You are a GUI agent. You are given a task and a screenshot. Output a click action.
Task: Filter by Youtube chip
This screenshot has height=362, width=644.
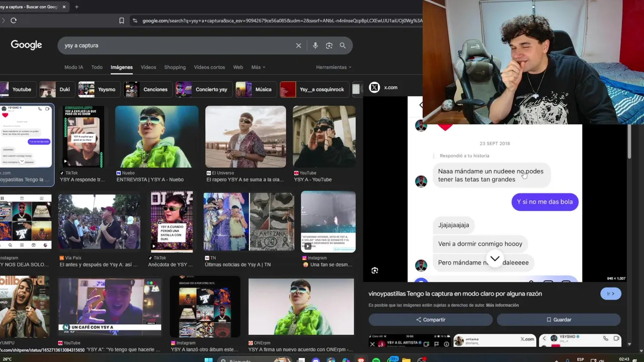click(x=17, y=89)
